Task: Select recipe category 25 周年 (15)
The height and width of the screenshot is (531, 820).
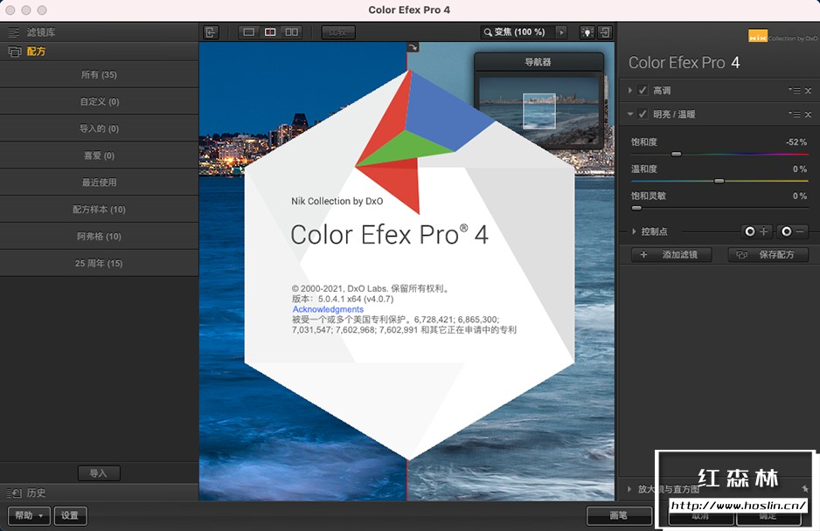Action: click(x=100, y=264)
